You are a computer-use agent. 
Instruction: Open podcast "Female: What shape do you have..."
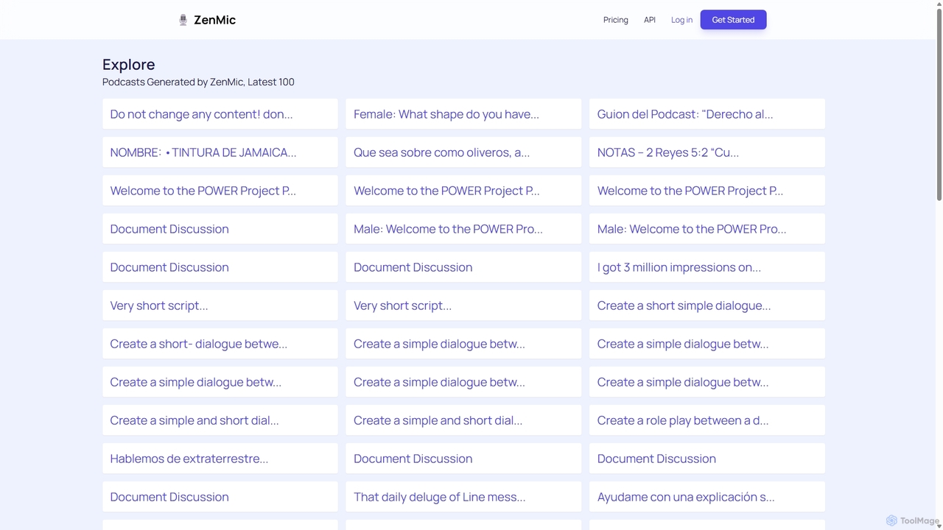[x=463, y=114]
